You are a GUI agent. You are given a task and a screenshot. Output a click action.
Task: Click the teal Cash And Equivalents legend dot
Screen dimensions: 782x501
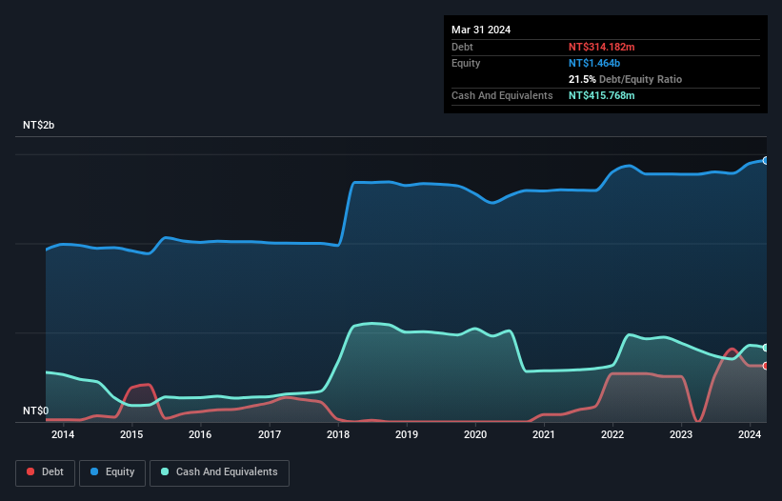(x=165, y=471)
